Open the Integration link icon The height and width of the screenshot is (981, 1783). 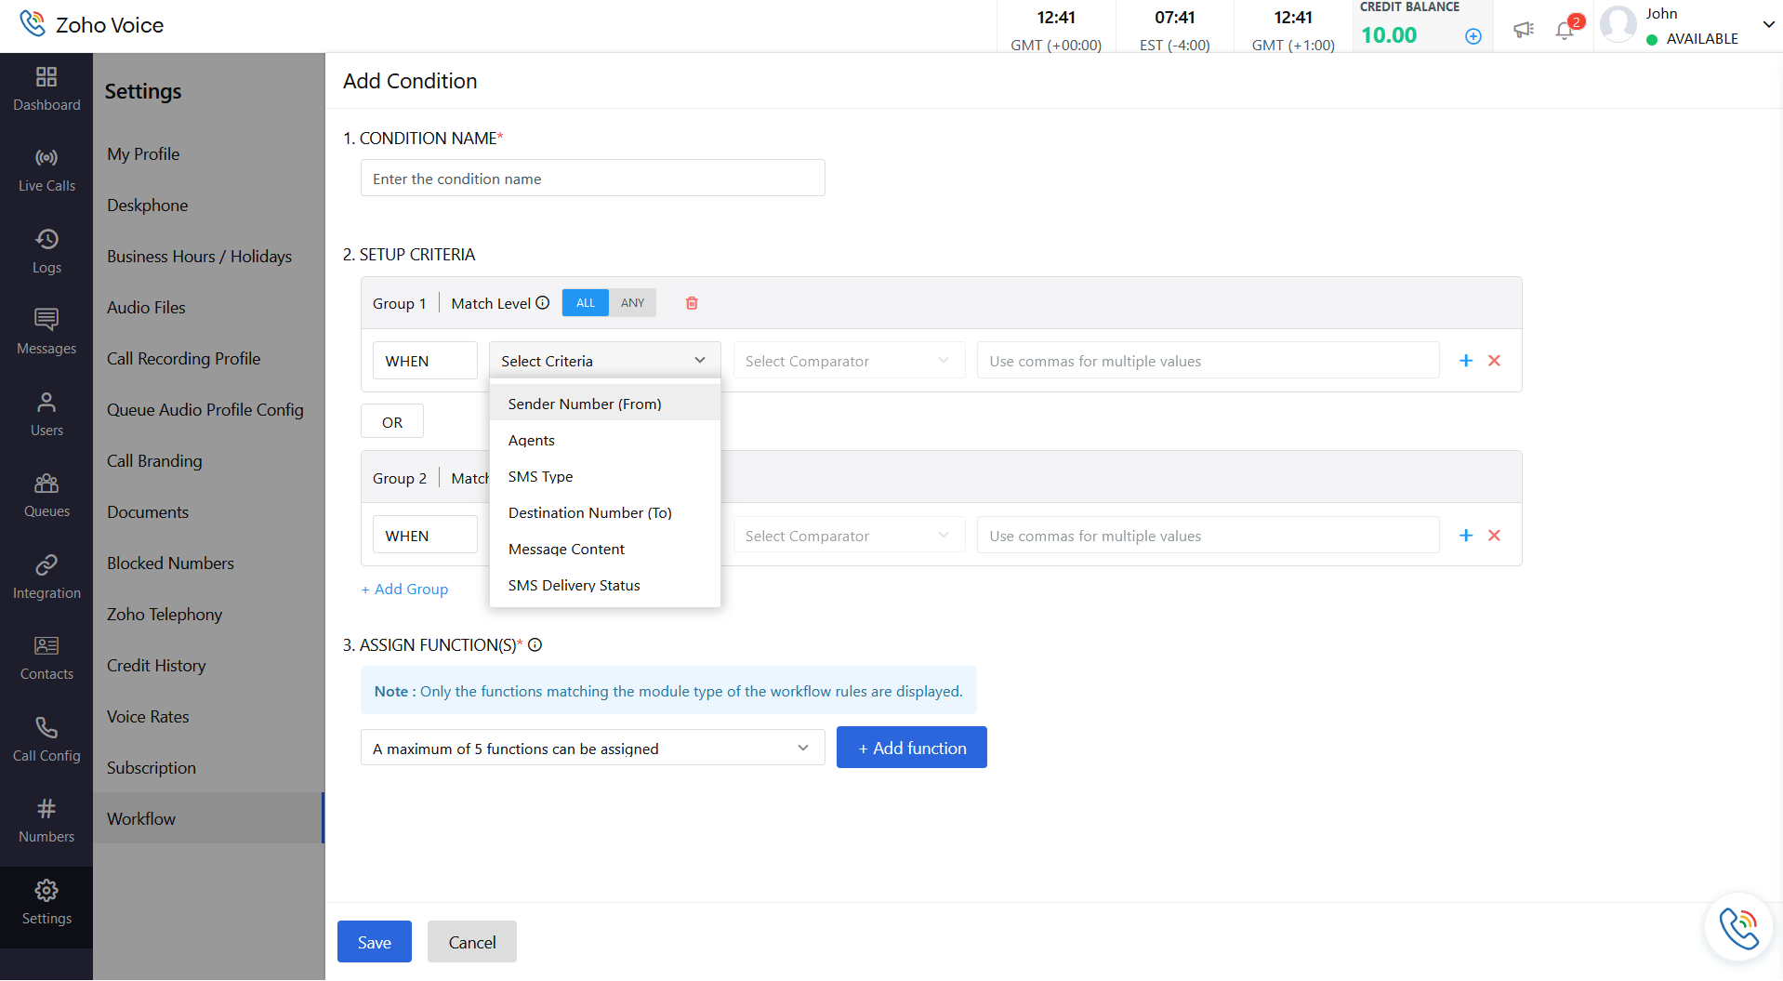[46, 565]
